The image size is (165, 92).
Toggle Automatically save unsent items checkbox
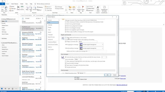tap(66, 57)
